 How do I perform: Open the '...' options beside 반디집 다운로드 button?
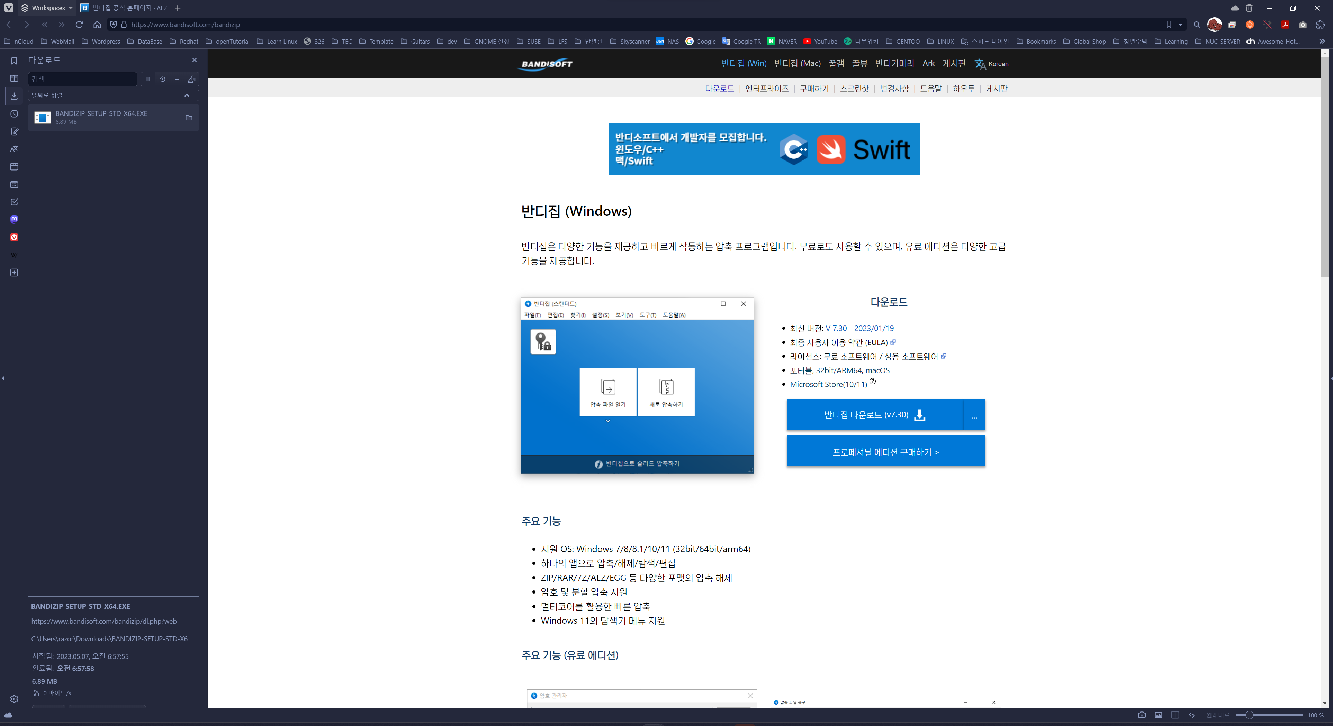tap(974, 415)
